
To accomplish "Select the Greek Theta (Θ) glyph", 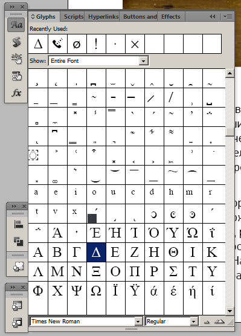I will tap(174, 252).
